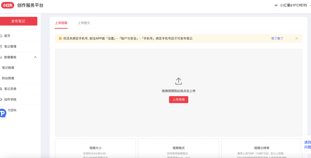Switch to the 上传图文 tab
The width and height of the screenshot is (311, 158).
pos(84,23)
